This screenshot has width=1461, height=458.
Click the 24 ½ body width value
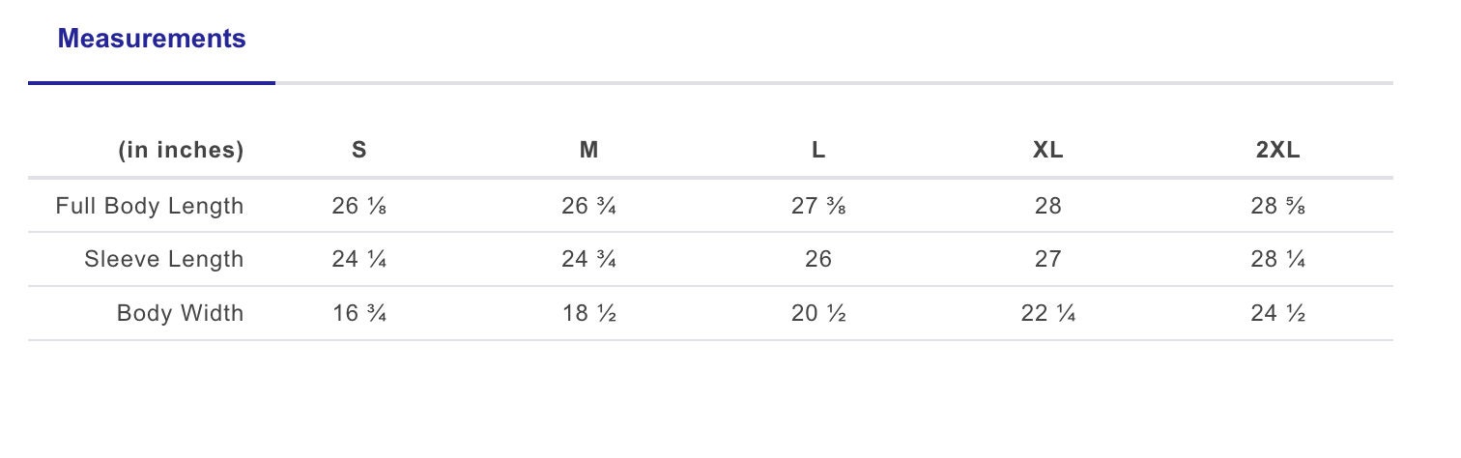(x=1278, y=314)
